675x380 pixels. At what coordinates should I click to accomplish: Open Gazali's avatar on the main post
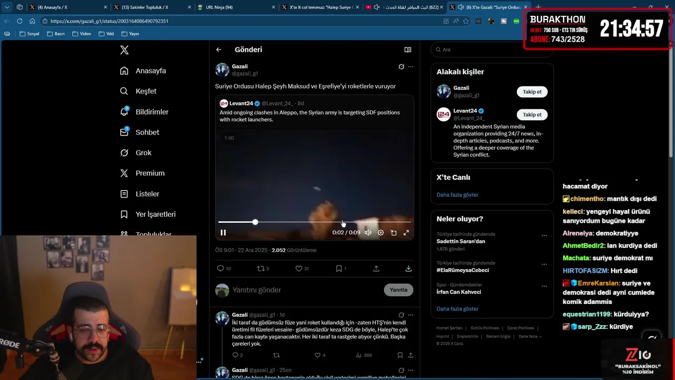(x=222, y=70)
